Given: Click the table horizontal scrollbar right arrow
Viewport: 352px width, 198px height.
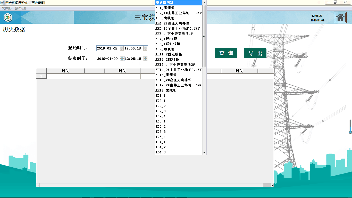Looking at the screenshot, I should click(x=272, y=185).
